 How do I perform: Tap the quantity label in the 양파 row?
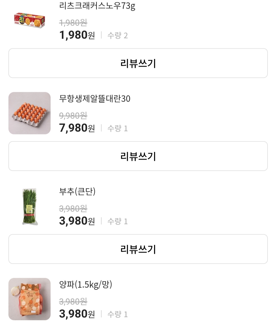[117, 314]
